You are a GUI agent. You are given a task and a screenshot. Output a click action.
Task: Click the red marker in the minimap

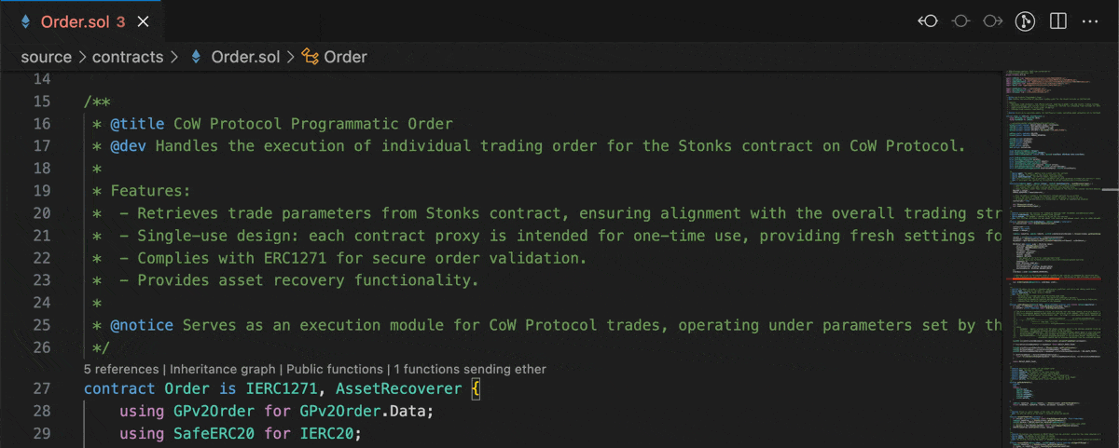point(1046,278)
